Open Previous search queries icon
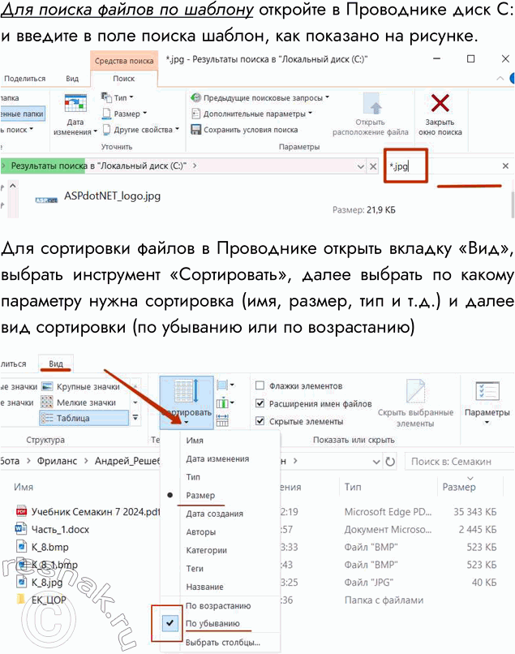The image size is (515, 654). point(195,97)
